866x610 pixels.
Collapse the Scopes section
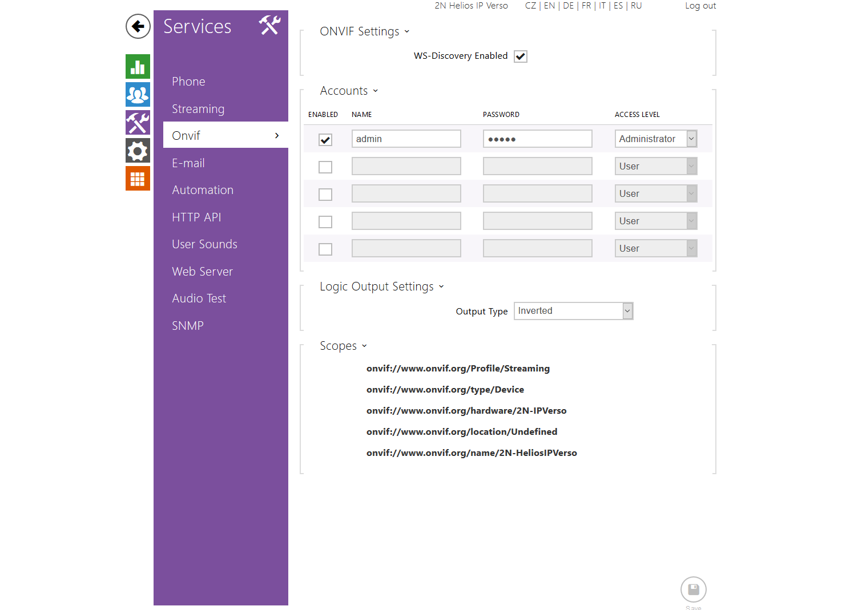click(343, 346)
